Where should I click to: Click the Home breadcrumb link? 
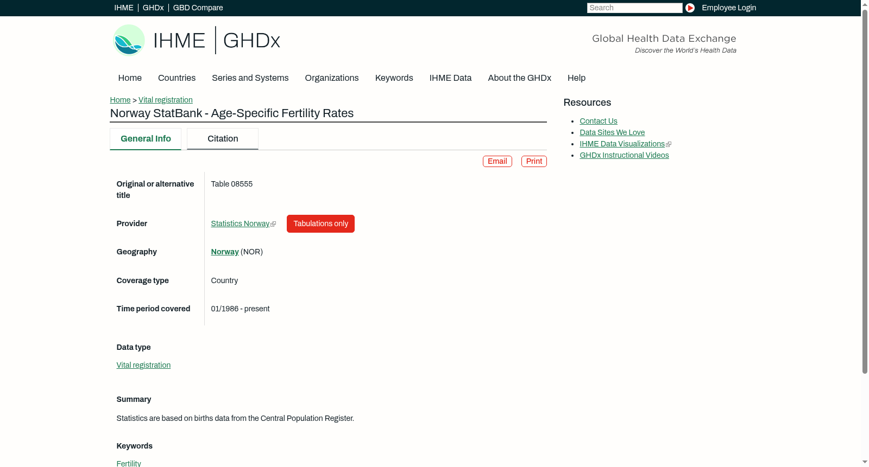click(120, 100)
